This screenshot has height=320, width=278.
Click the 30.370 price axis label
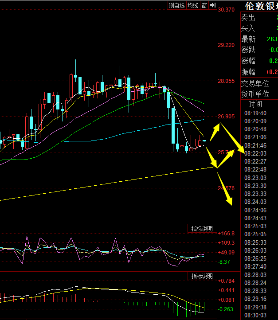pos(226,10)
